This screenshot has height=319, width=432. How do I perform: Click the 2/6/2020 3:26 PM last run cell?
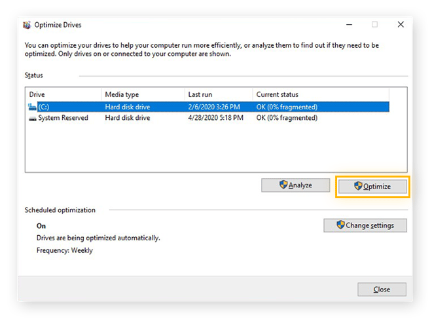click(214, 107)
